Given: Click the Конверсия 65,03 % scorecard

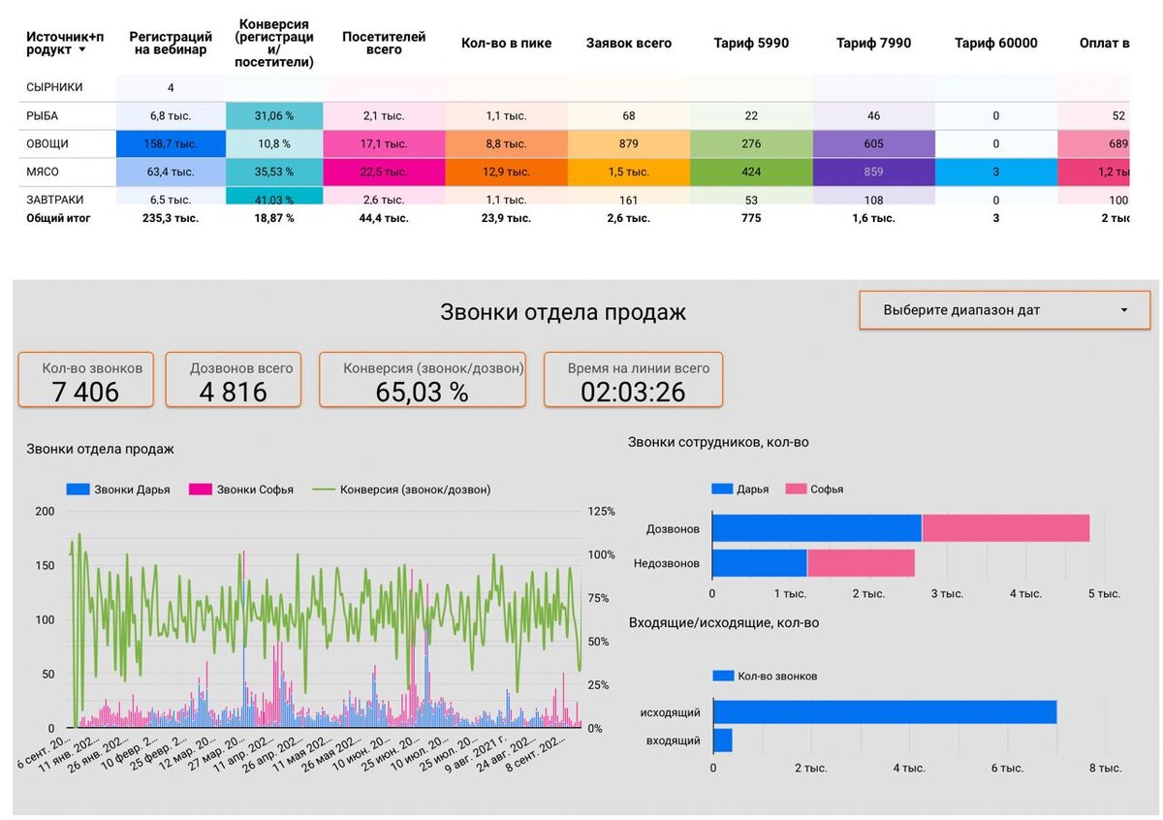Looking at the screenshot, I should [x=423, y=380].
